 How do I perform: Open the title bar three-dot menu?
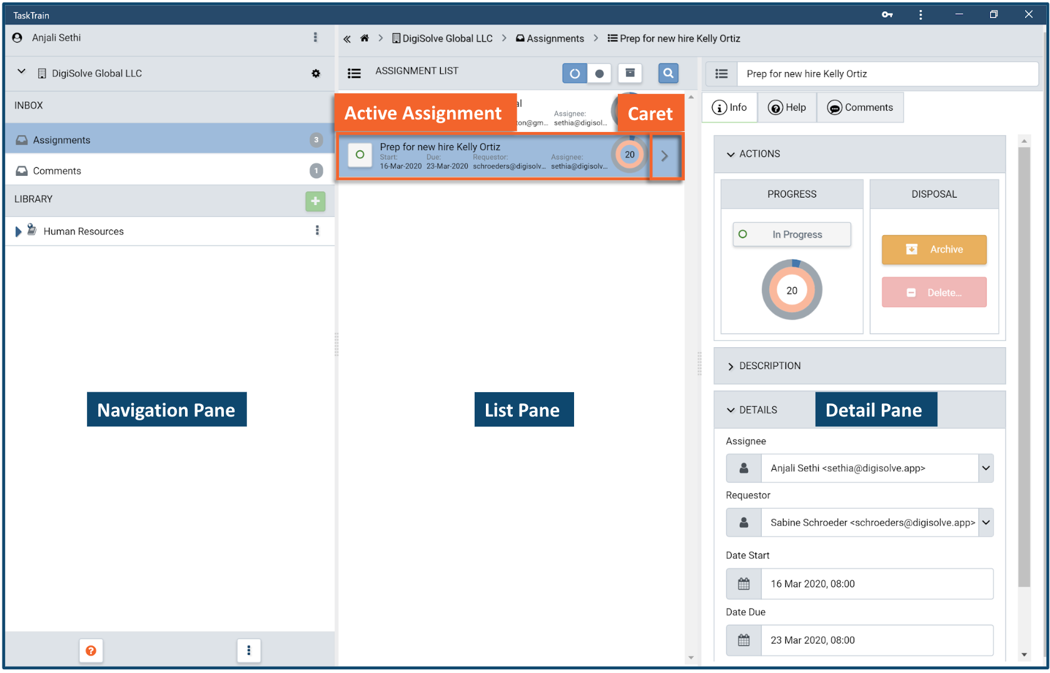921,14
